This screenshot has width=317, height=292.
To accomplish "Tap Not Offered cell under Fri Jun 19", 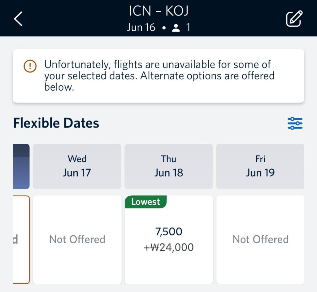I will (260, 239).
